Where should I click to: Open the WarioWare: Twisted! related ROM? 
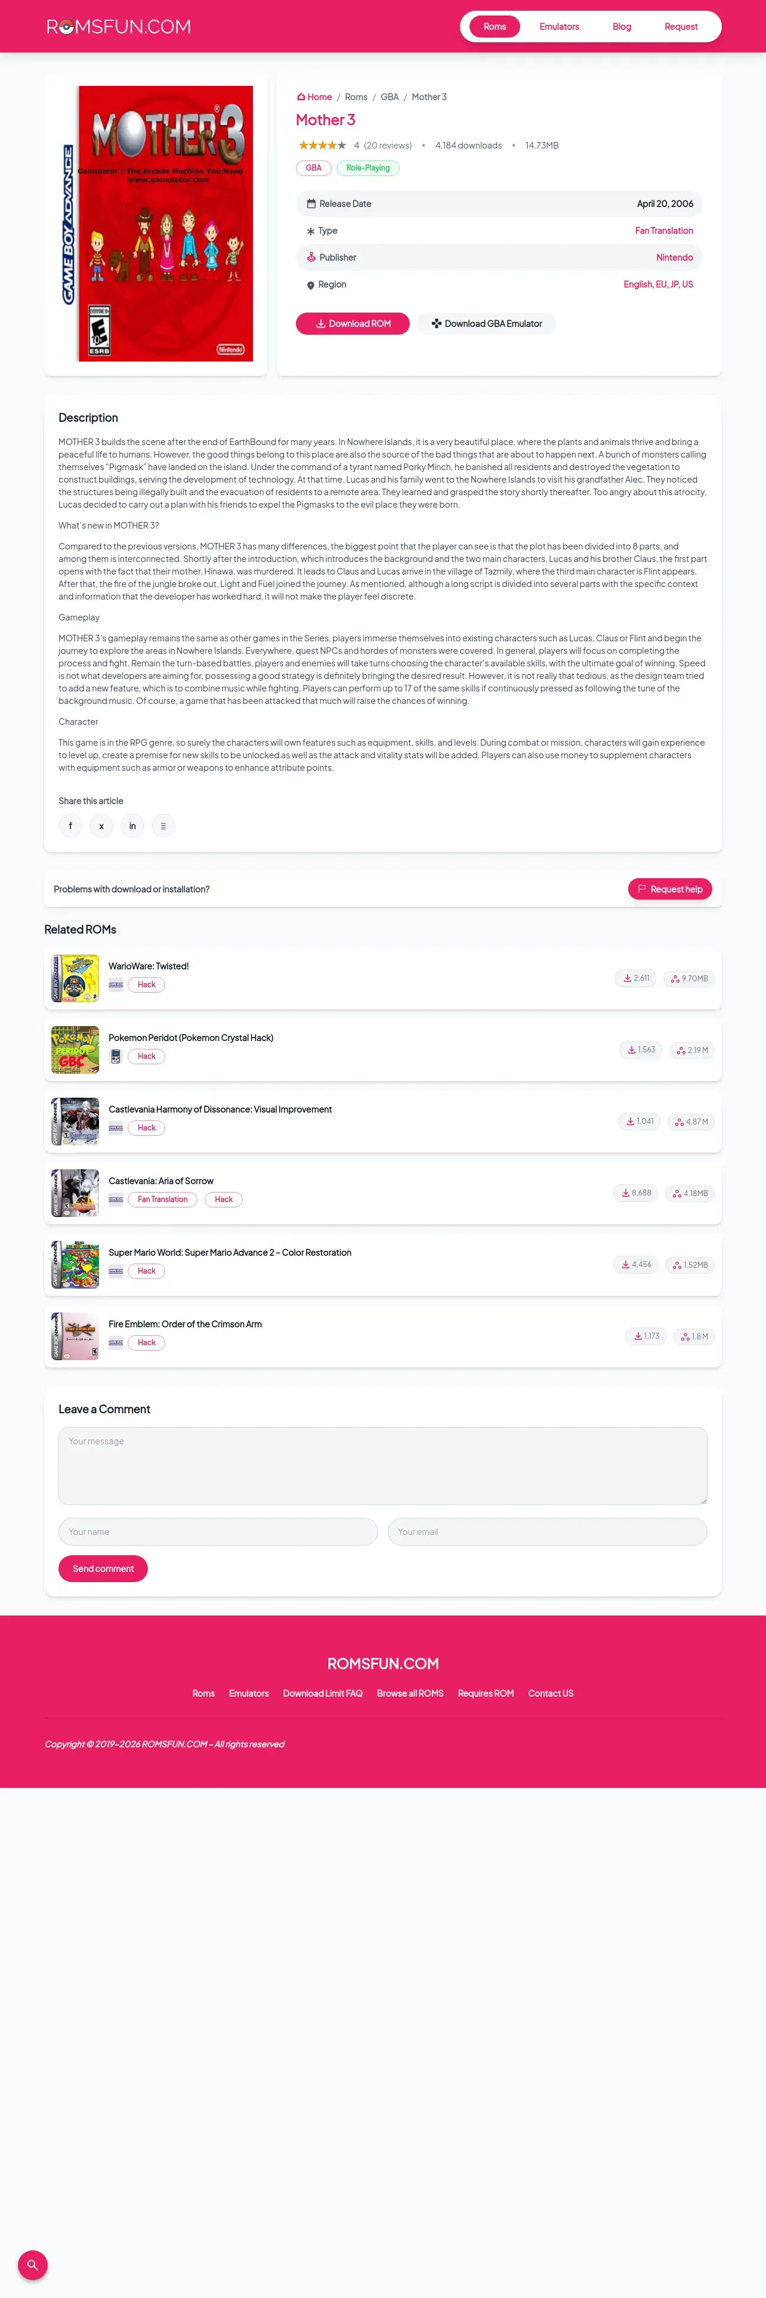tap(149, 966)
